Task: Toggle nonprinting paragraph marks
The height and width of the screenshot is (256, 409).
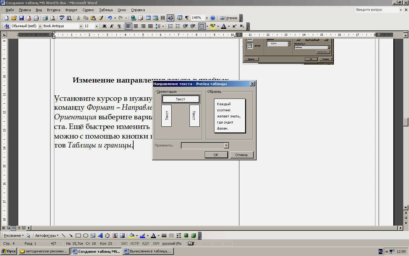Action: click(x=187, y=18)
